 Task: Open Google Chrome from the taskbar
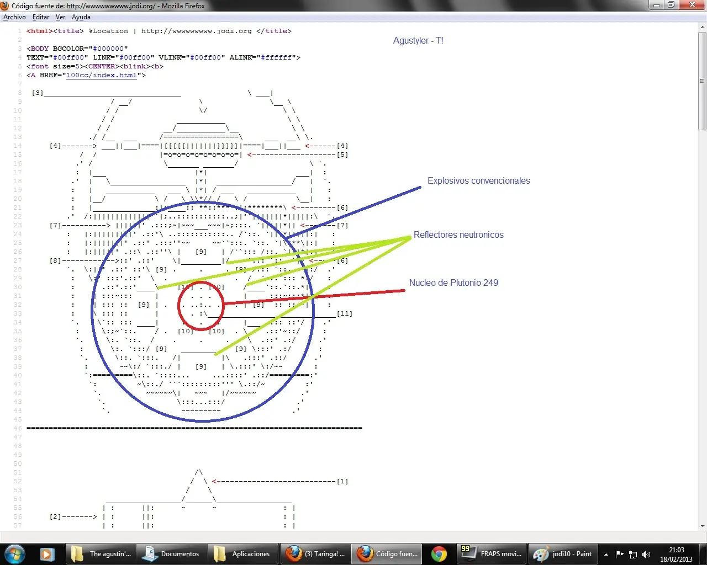(x=439, y=554)
